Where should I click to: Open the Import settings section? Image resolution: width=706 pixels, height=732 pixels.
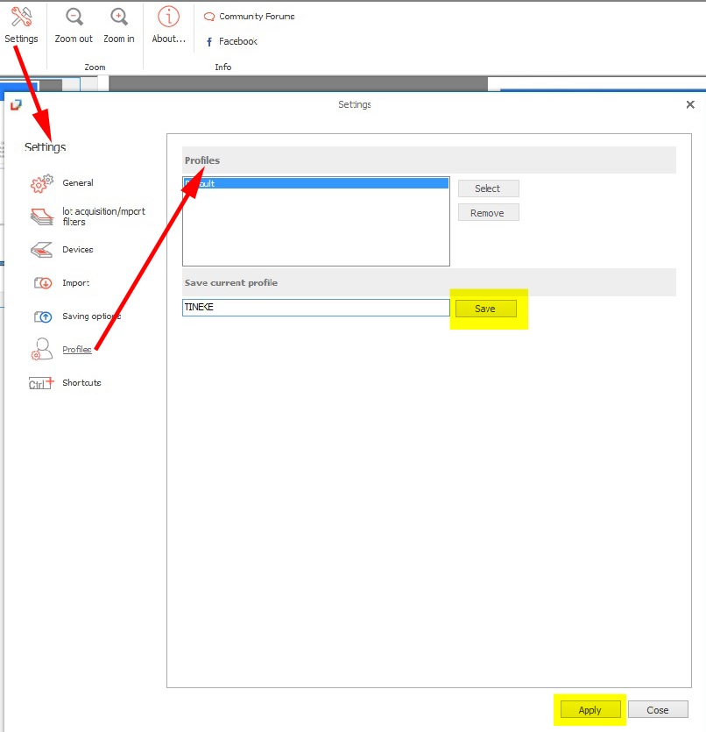pos(76,283)
